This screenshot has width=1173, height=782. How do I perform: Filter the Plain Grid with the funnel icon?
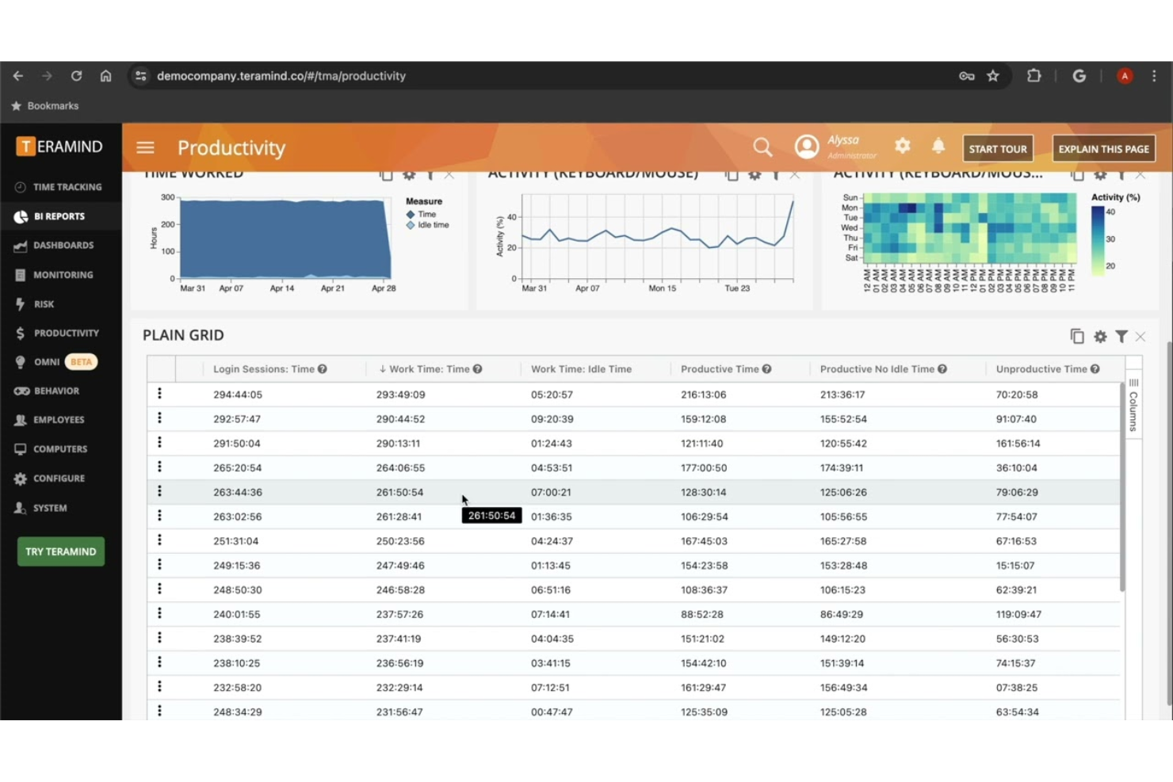(1121, 336)
